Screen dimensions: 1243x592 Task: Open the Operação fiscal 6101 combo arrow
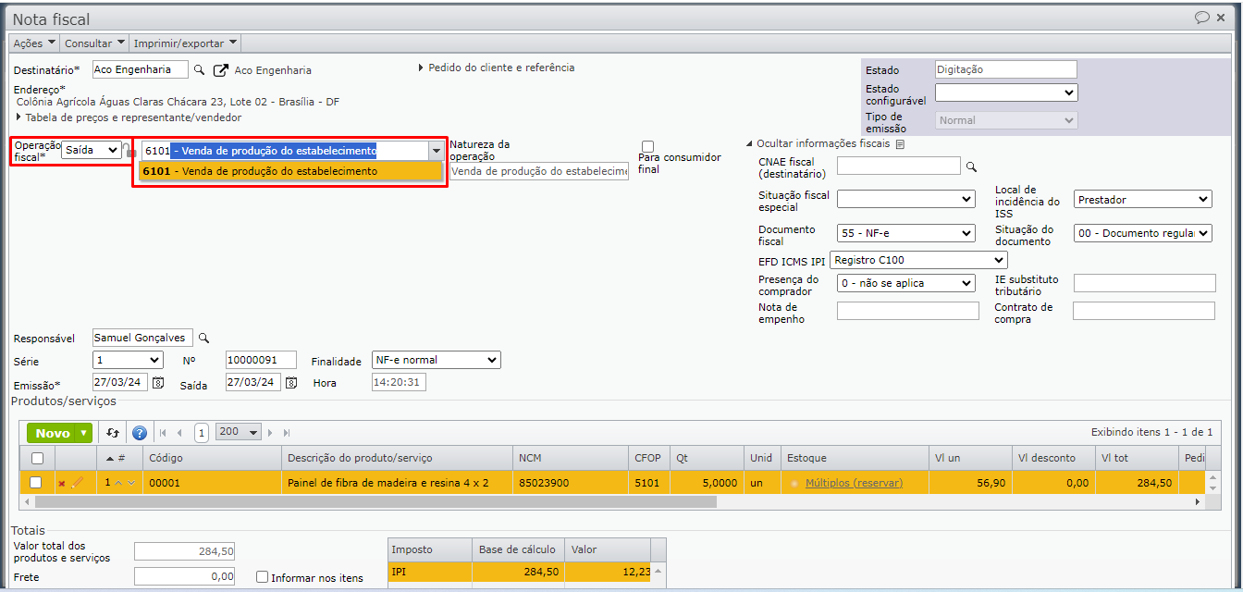click(x=436, y=151)
